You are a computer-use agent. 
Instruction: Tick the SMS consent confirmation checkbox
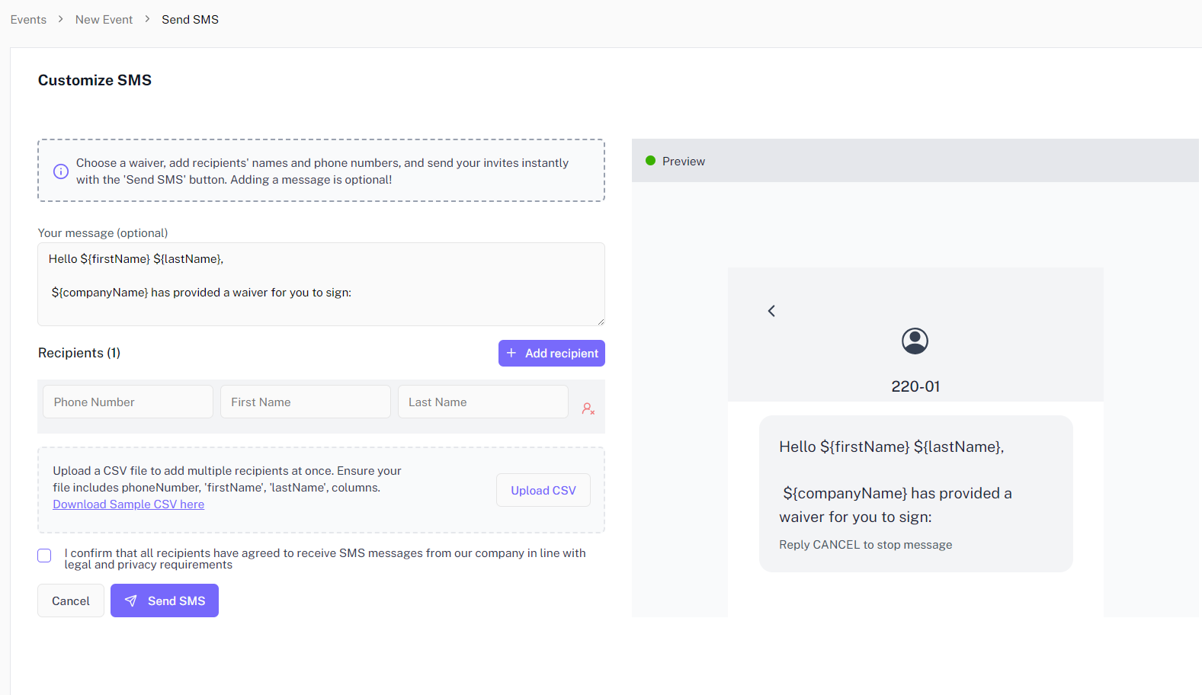[x=44, y=556]
